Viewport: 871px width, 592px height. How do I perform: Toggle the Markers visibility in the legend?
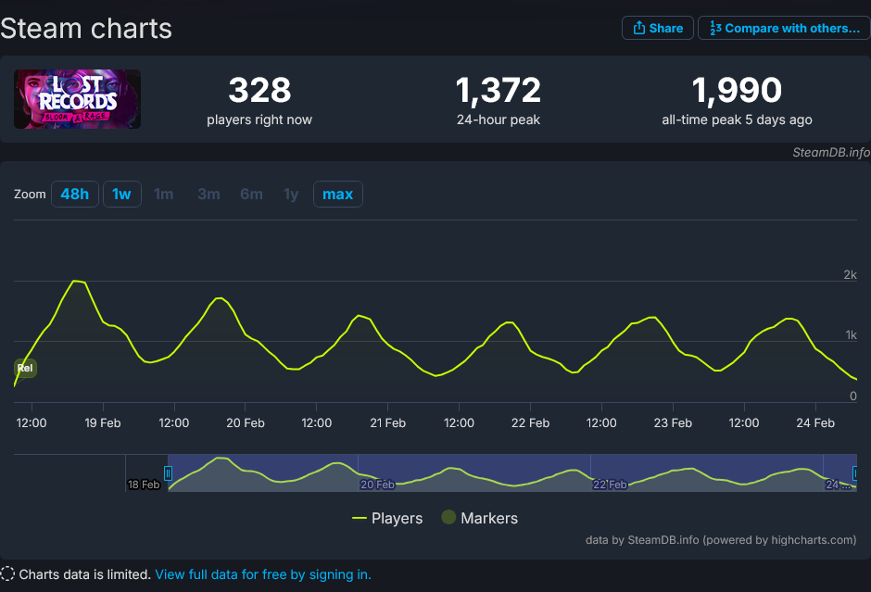(479, 518)
